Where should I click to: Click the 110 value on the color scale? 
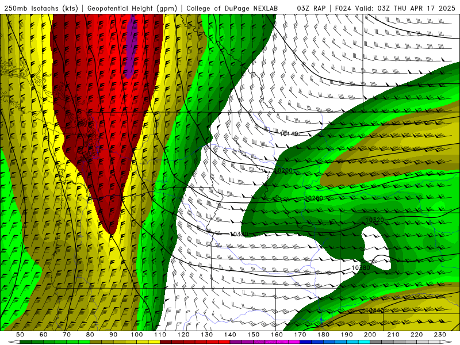(x=160, y=335)
